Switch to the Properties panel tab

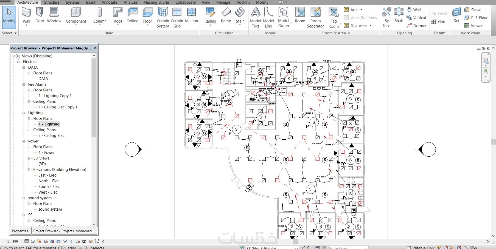coord(20,231)
